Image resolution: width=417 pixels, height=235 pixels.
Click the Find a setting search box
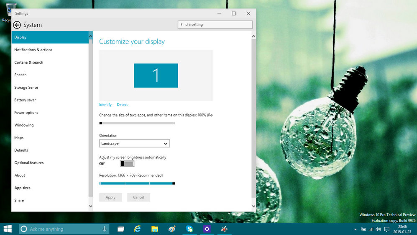click(215, 25)
